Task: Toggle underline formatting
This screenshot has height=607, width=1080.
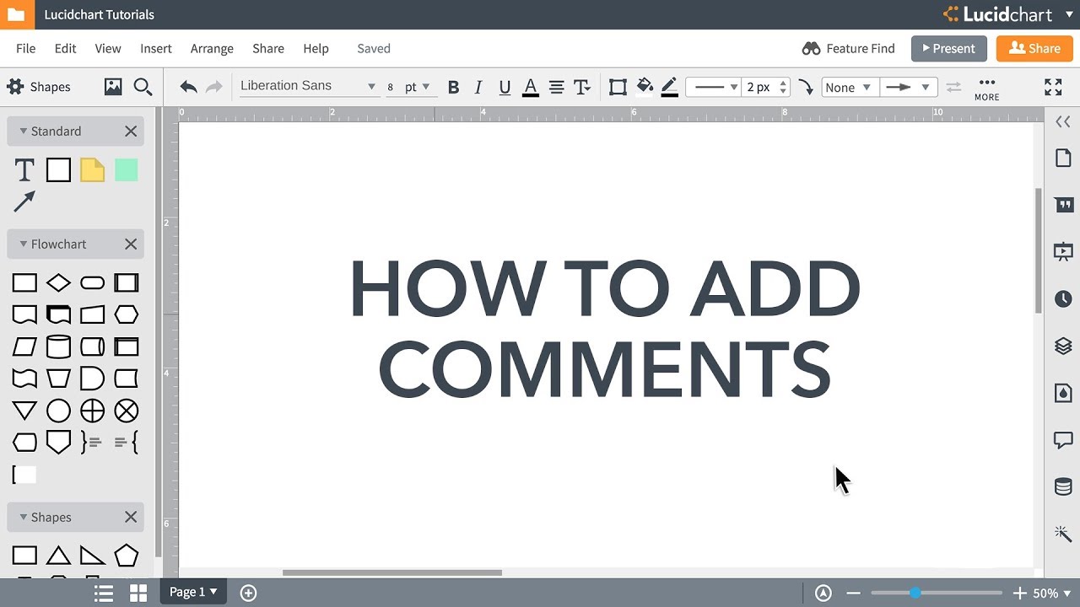Action: point(505,87)
